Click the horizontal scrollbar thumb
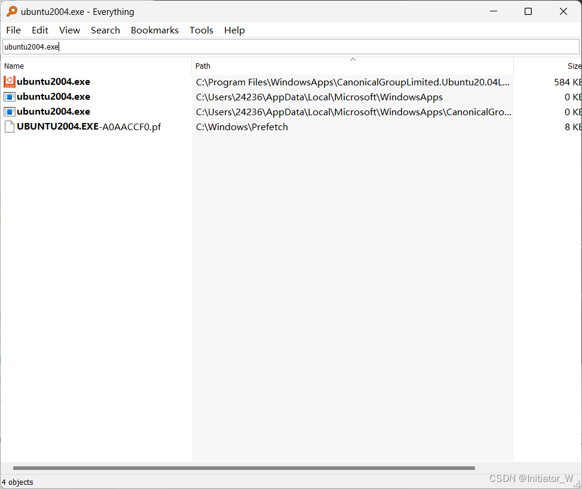 pos(244,468)
